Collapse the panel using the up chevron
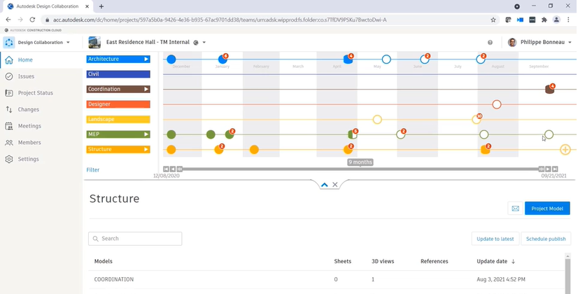This screenshot has height=294, width=578. tap(324, 185)
